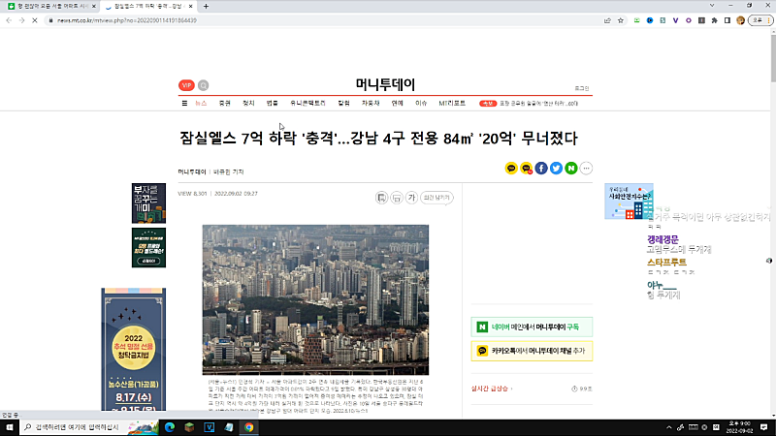This screenshot has width=776, height=436.
Task: Open Windows Start menu
Action: (x=10, y=427)
